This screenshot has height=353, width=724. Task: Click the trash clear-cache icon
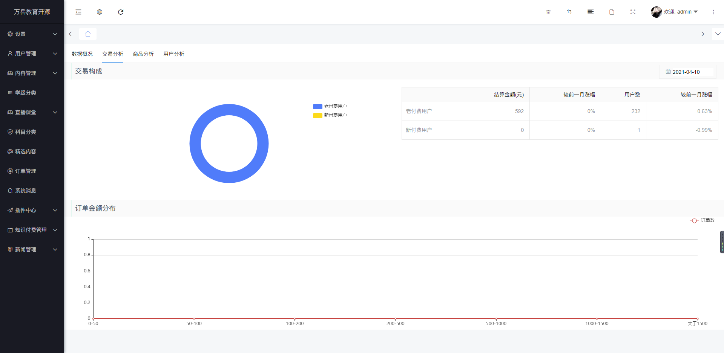(x=548, y=12)
